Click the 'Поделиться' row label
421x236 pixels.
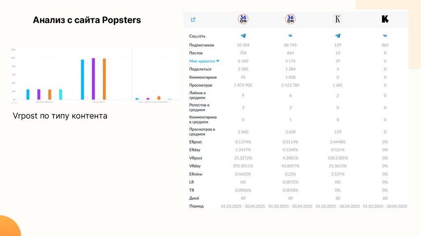pyautogui.click(x=200, y=69)
